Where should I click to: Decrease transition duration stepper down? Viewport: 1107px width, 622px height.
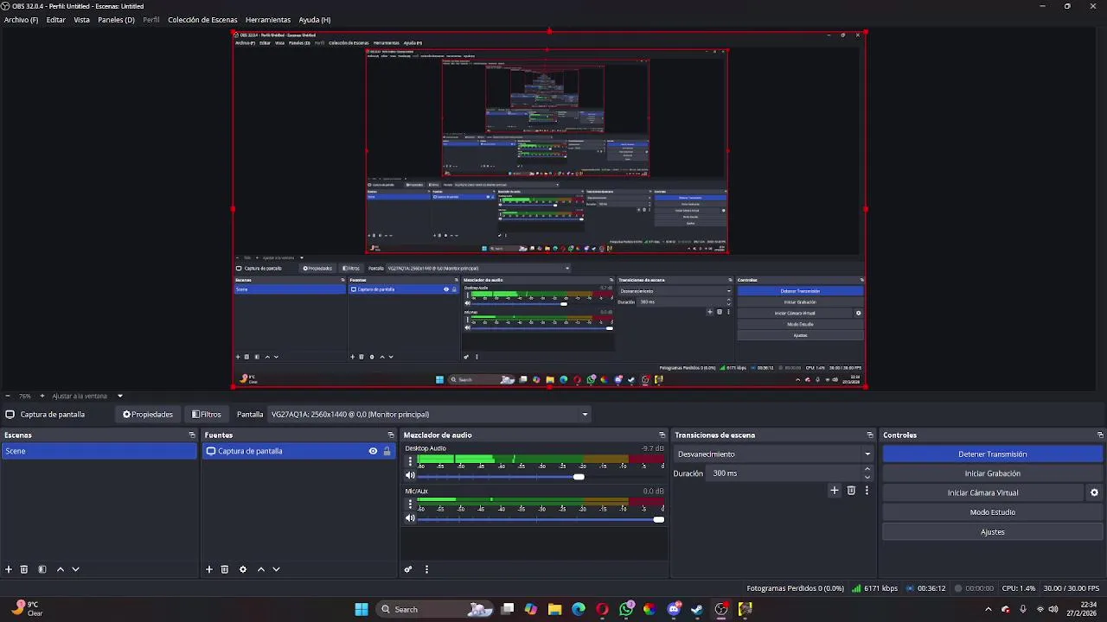[x=867, y=477]
